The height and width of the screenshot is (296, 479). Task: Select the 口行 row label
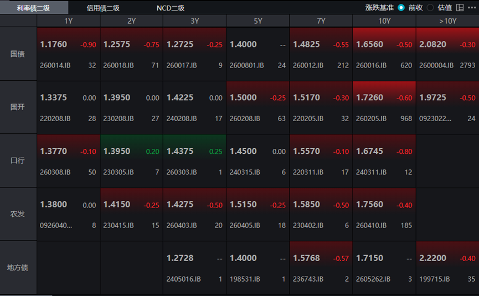[x=18, y=161]
